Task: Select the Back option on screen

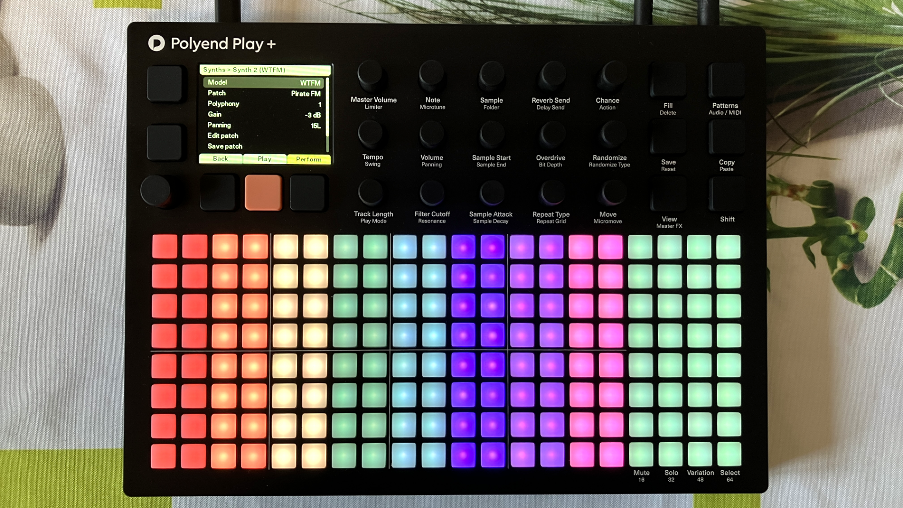Action: pyautogui.click(x=220, y=159)
